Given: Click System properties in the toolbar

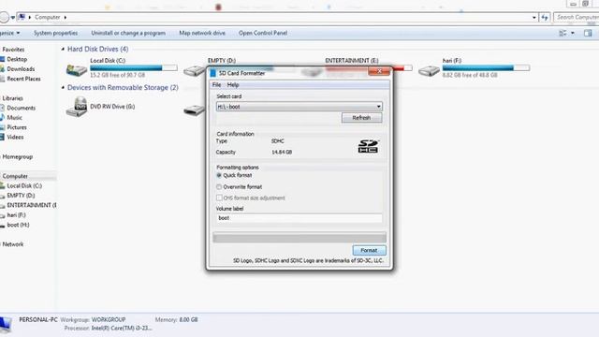Looking at the screenshot, I should click(56, 34).
